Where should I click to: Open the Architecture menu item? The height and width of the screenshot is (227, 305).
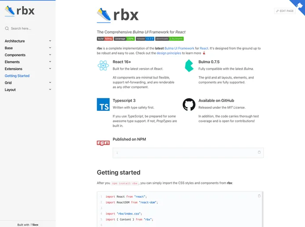15,41
